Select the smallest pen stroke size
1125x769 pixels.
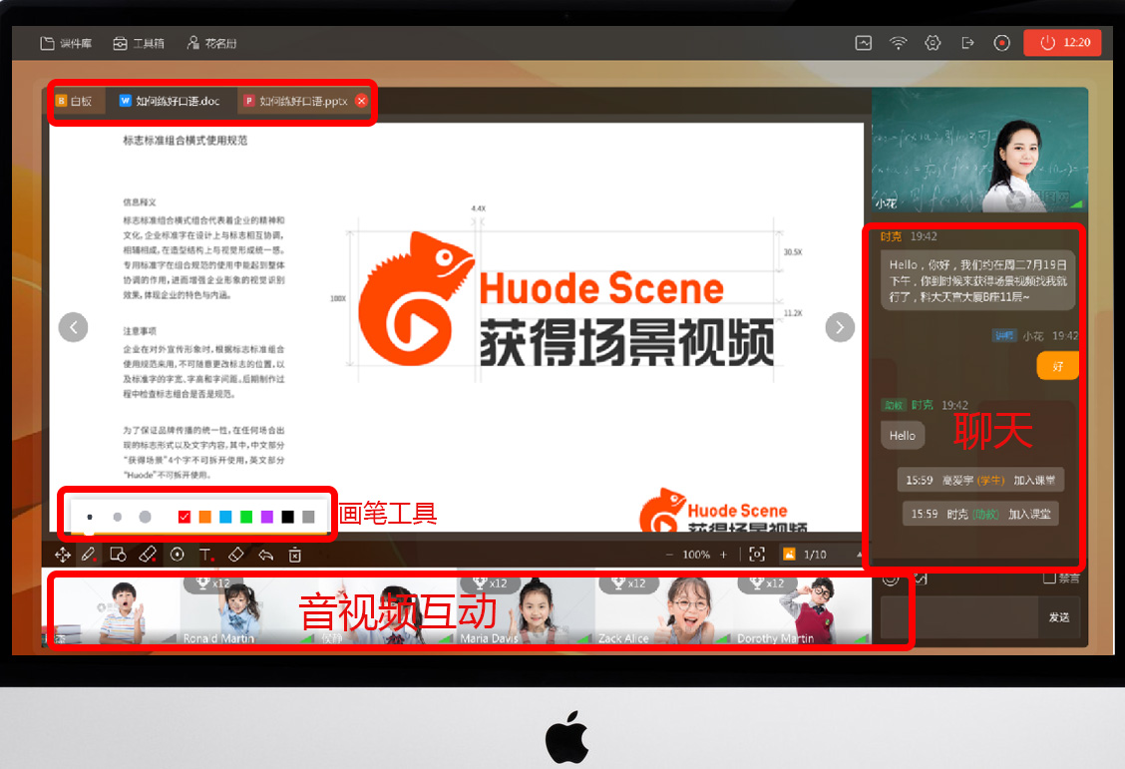[x=90, y=517]
